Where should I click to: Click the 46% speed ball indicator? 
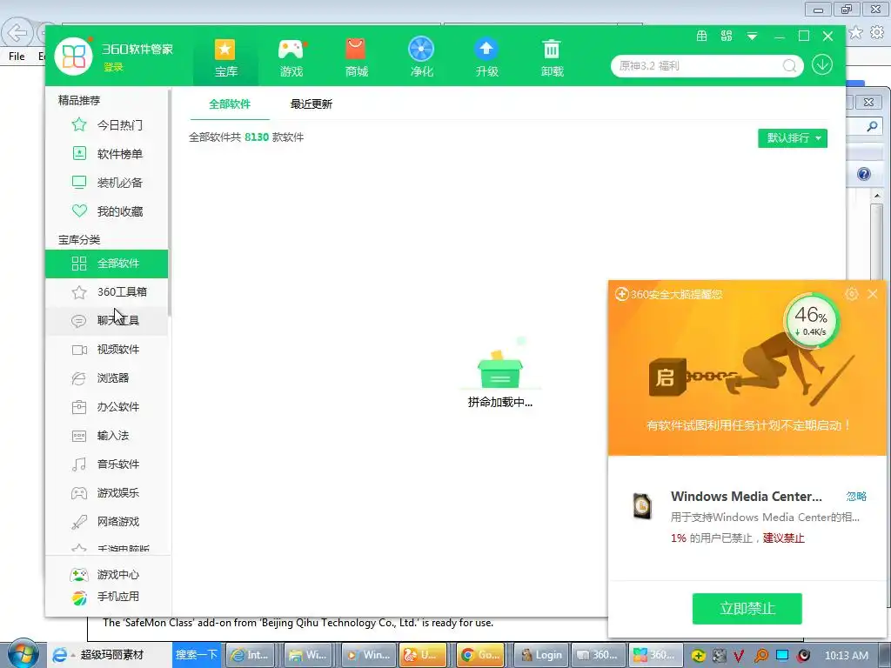811,321
